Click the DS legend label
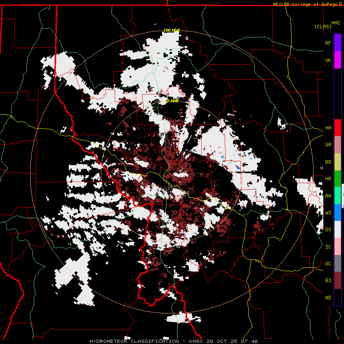344x344 pixels. click(x=328, y=230)
